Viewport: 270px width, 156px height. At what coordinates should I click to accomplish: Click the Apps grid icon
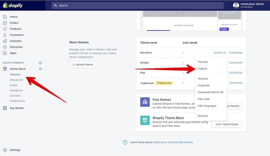(x=5, y=53)
